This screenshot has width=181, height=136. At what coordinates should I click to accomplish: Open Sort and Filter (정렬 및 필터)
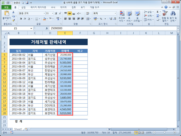coord(165,16)
